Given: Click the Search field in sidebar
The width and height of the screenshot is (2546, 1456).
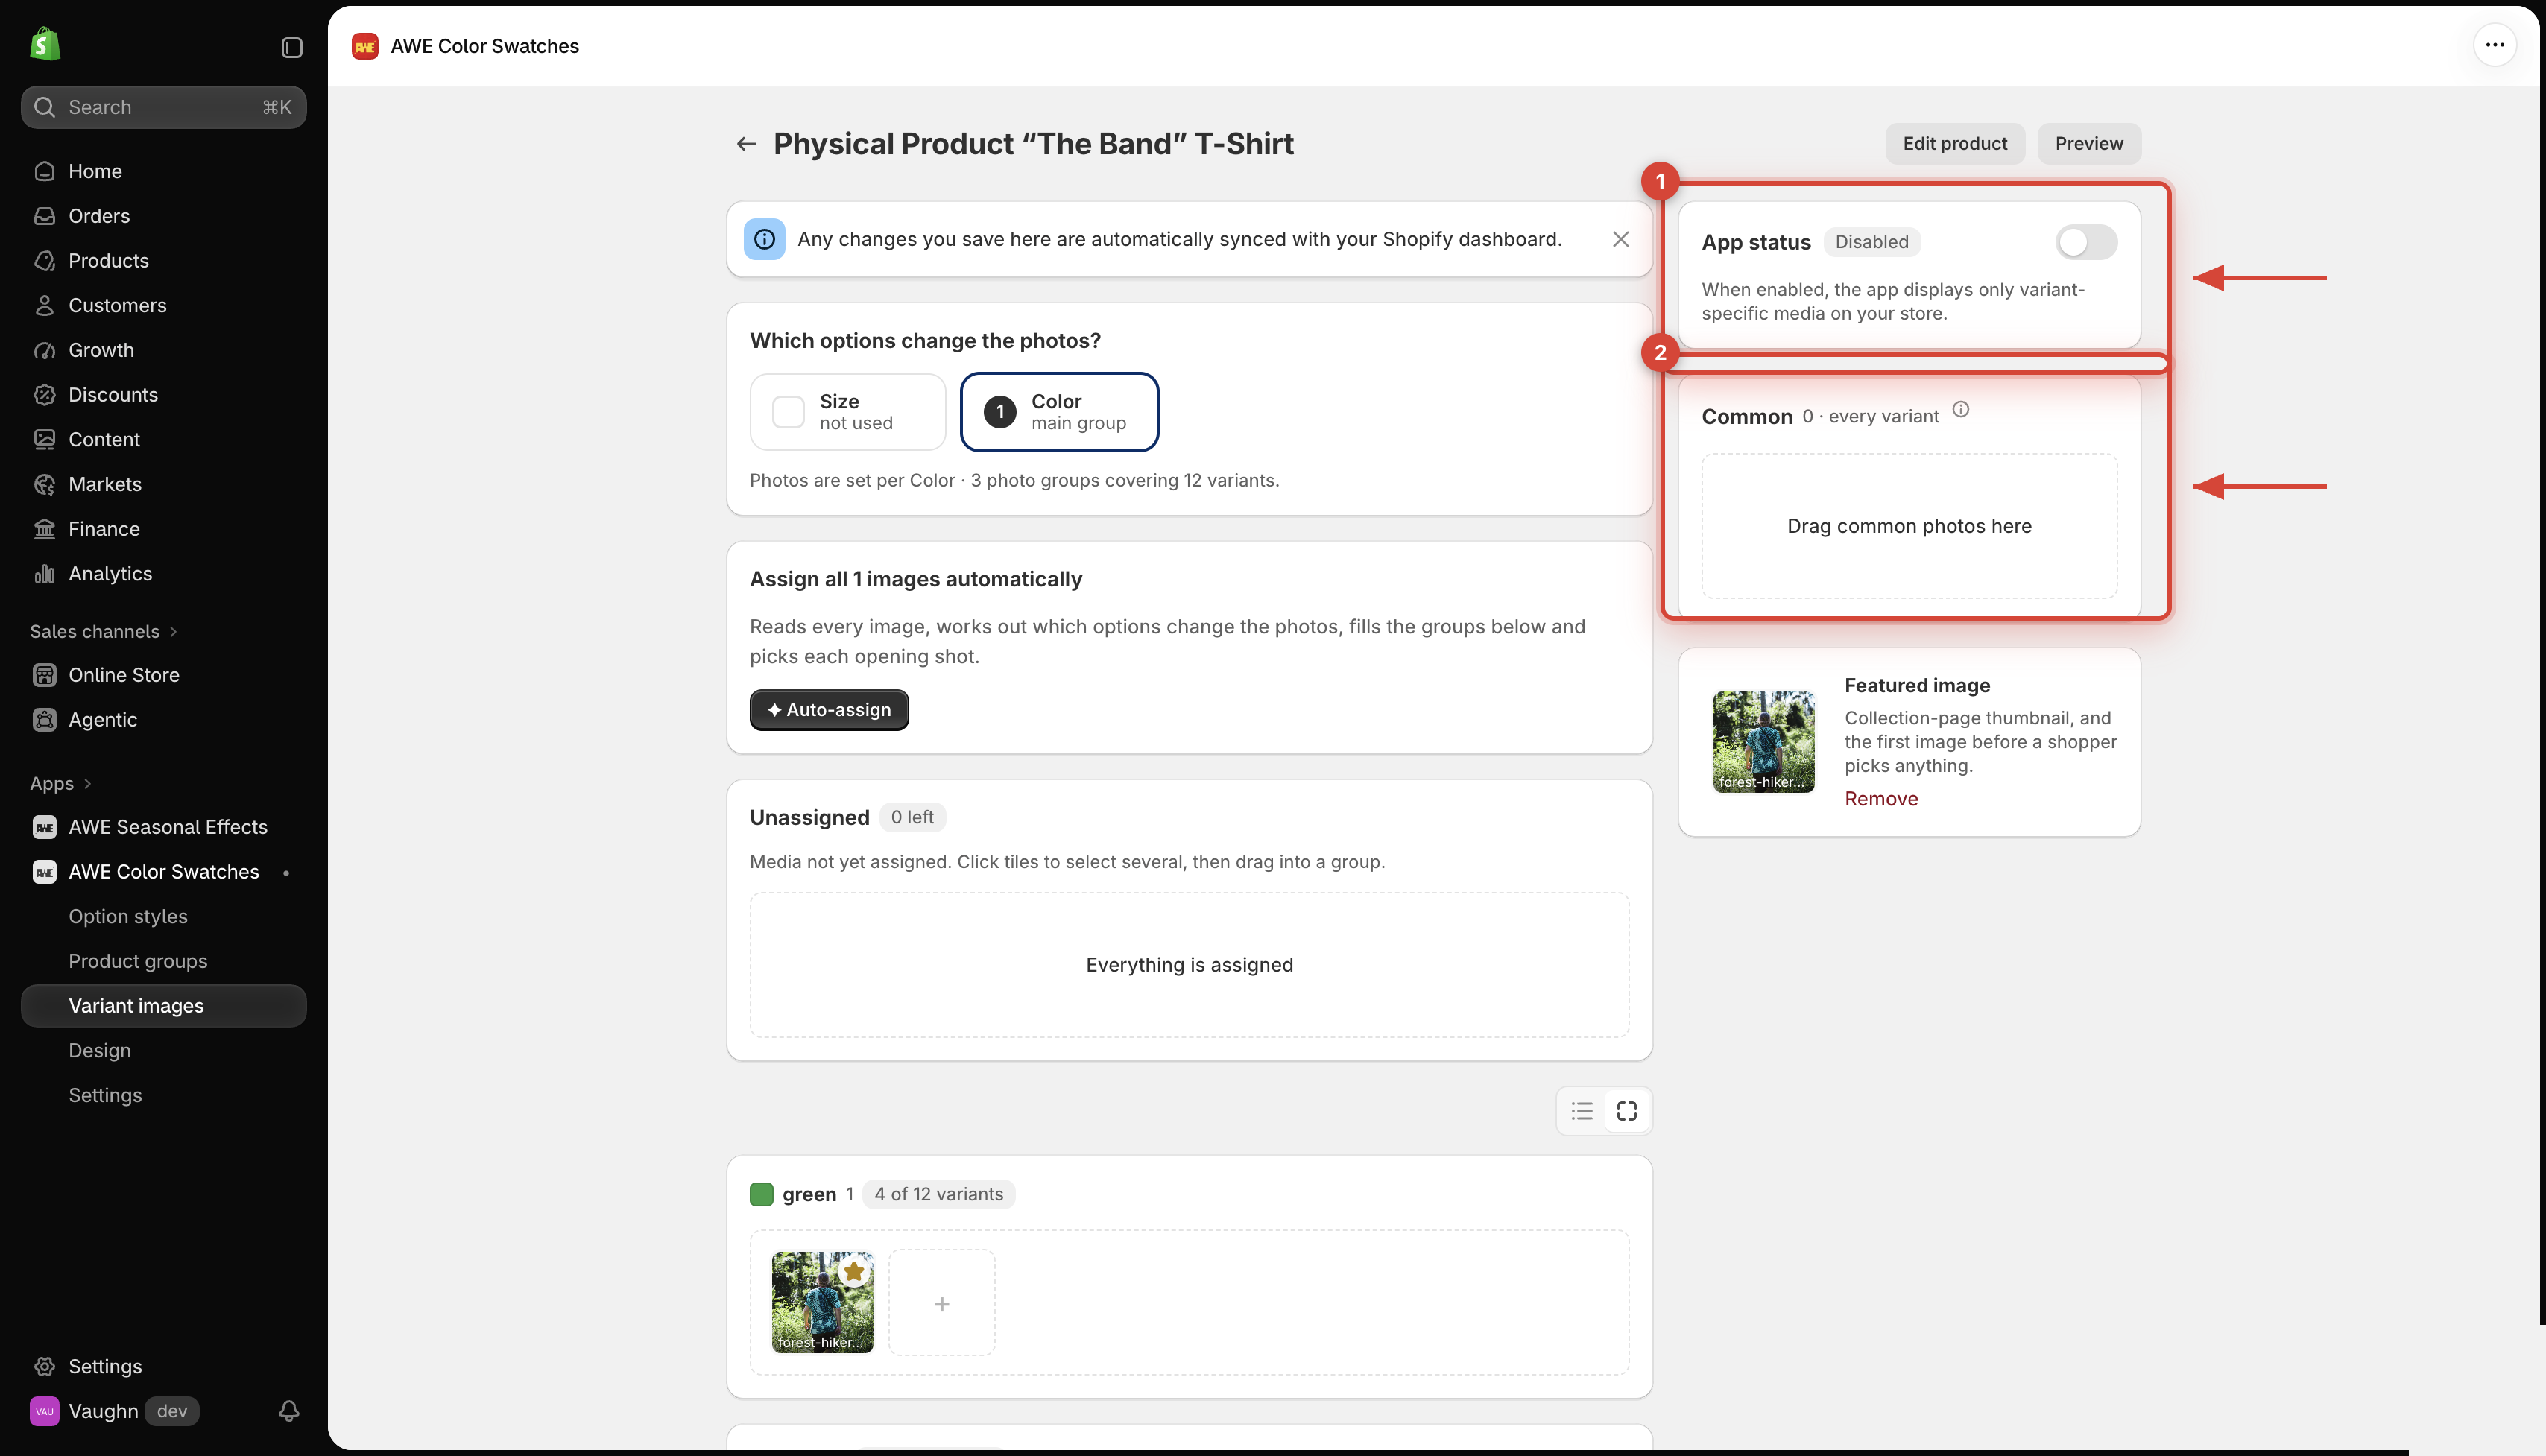Looking at the screenshot, I should 164,107.
